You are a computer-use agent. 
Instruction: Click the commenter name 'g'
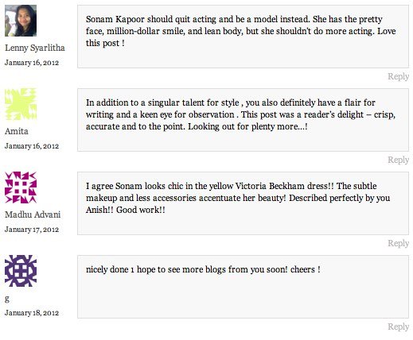click(x=7, y=299)
